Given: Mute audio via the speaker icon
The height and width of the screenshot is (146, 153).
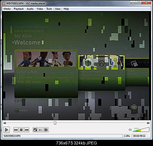Looking at the screenshot, I should coord(130,130).
